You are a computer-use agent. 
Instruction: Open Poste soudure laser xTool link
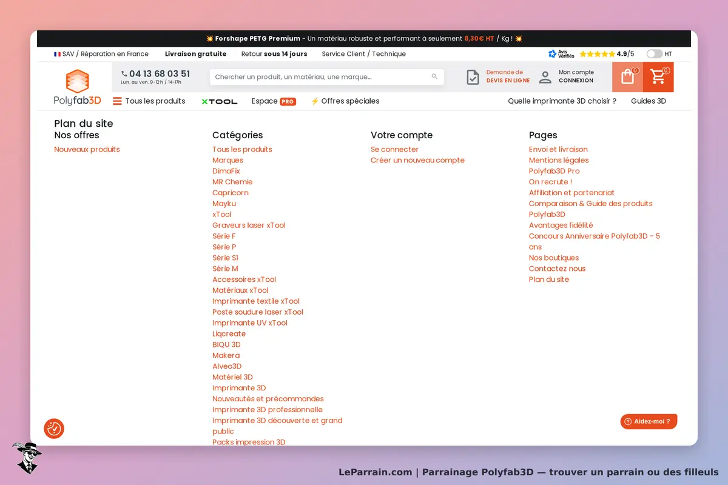click(x=258, y=312)
